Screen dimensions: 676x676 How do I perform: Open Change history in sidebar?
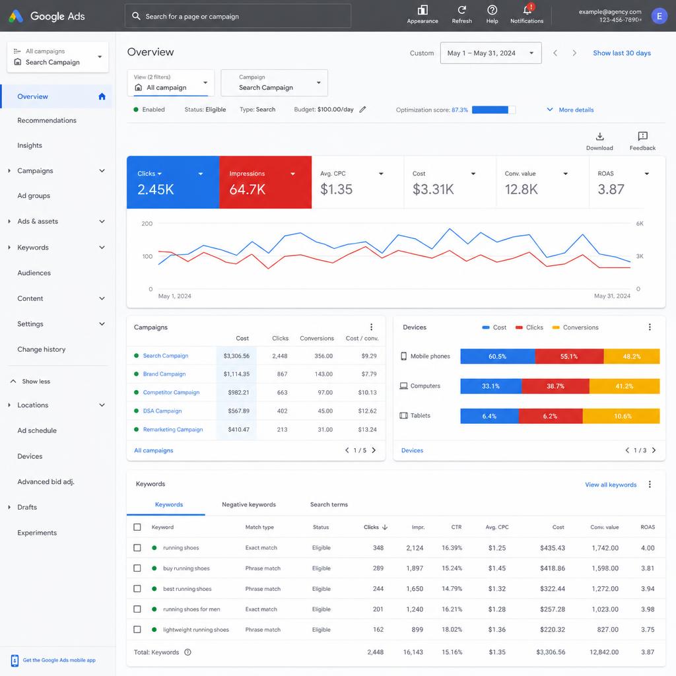pyautogui.click(x=42, y=349)
